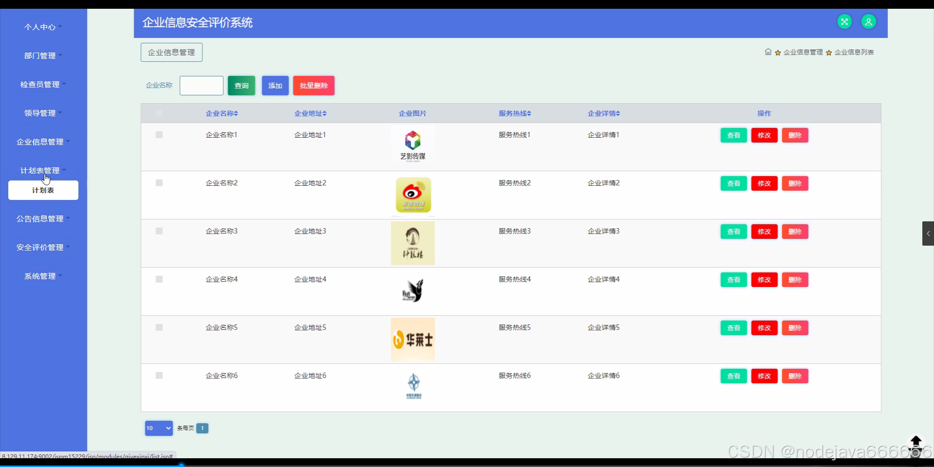This screenshot has height=467, width=934.
Task: Check the checkbox for 企业名称6 row
Action: tap(159, 376)
